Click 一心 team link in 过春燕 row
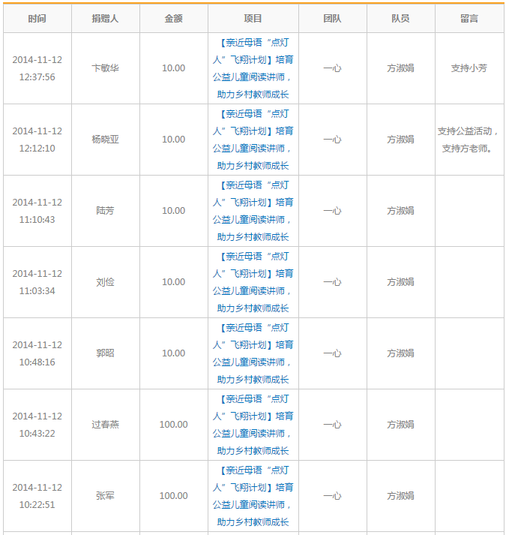This screenshot has height=535, width=506. (x=332, y=425)
